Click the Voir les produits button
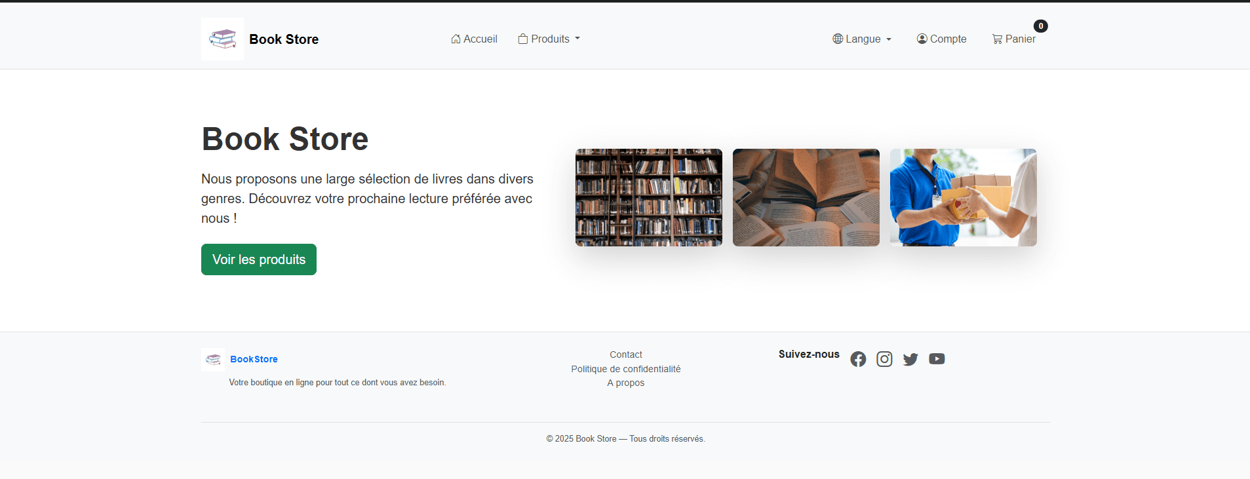Viewport: 1250px width, 479px height. click(259, 259)
